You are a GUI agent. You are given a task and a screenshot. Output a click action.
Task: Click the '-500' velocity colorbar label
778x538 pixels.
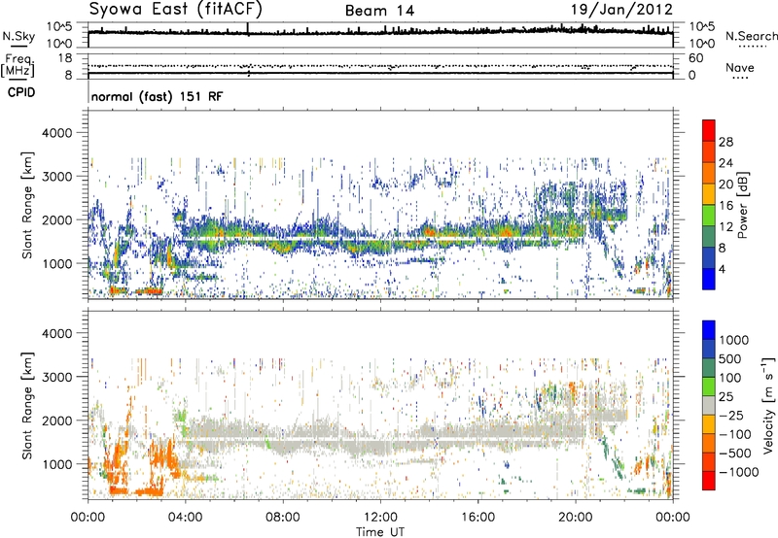[x=735, y=454]
